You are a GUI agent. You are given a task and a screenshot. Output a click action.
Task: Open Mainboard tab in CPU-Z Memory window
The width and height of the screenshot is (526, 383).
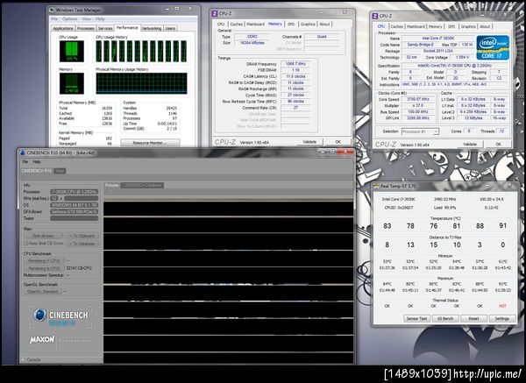[x=256, y=25]
